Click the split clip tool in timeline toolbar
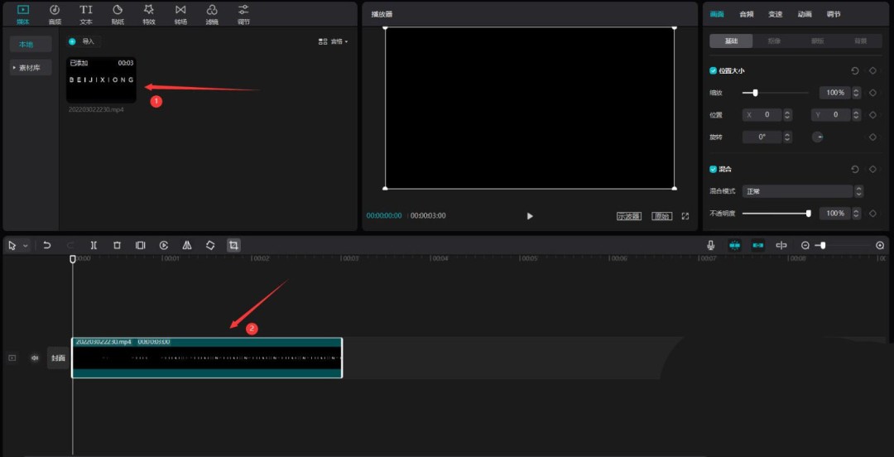The width and height of the screenshot is (894, 457). 94,245
